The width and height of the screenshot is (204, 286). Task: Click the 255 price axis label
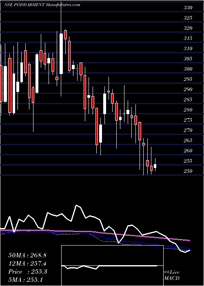[x=188, y=161]
